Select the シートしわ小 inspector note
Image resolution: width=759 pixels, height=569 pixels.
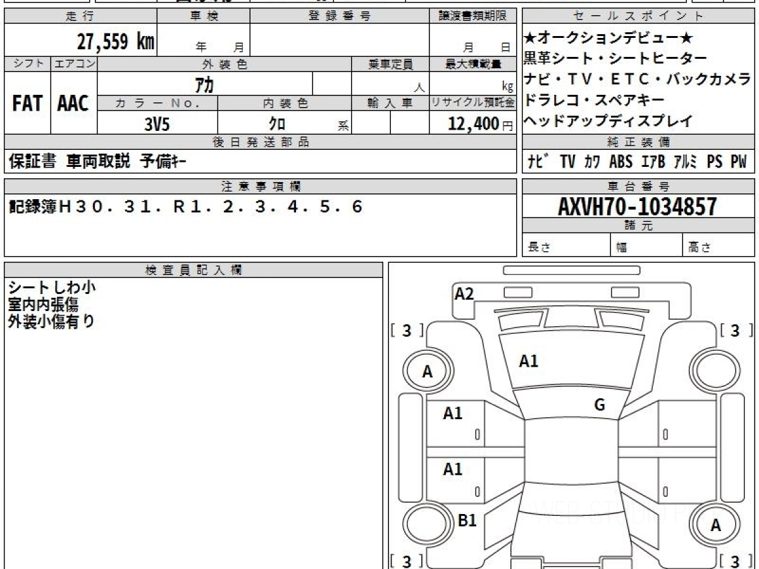[52, 288]
